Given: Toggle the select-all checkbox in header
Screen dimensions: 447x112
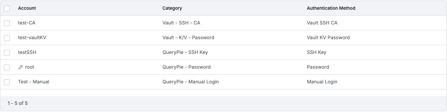Looking at the screenshot, I should (7, 8).
